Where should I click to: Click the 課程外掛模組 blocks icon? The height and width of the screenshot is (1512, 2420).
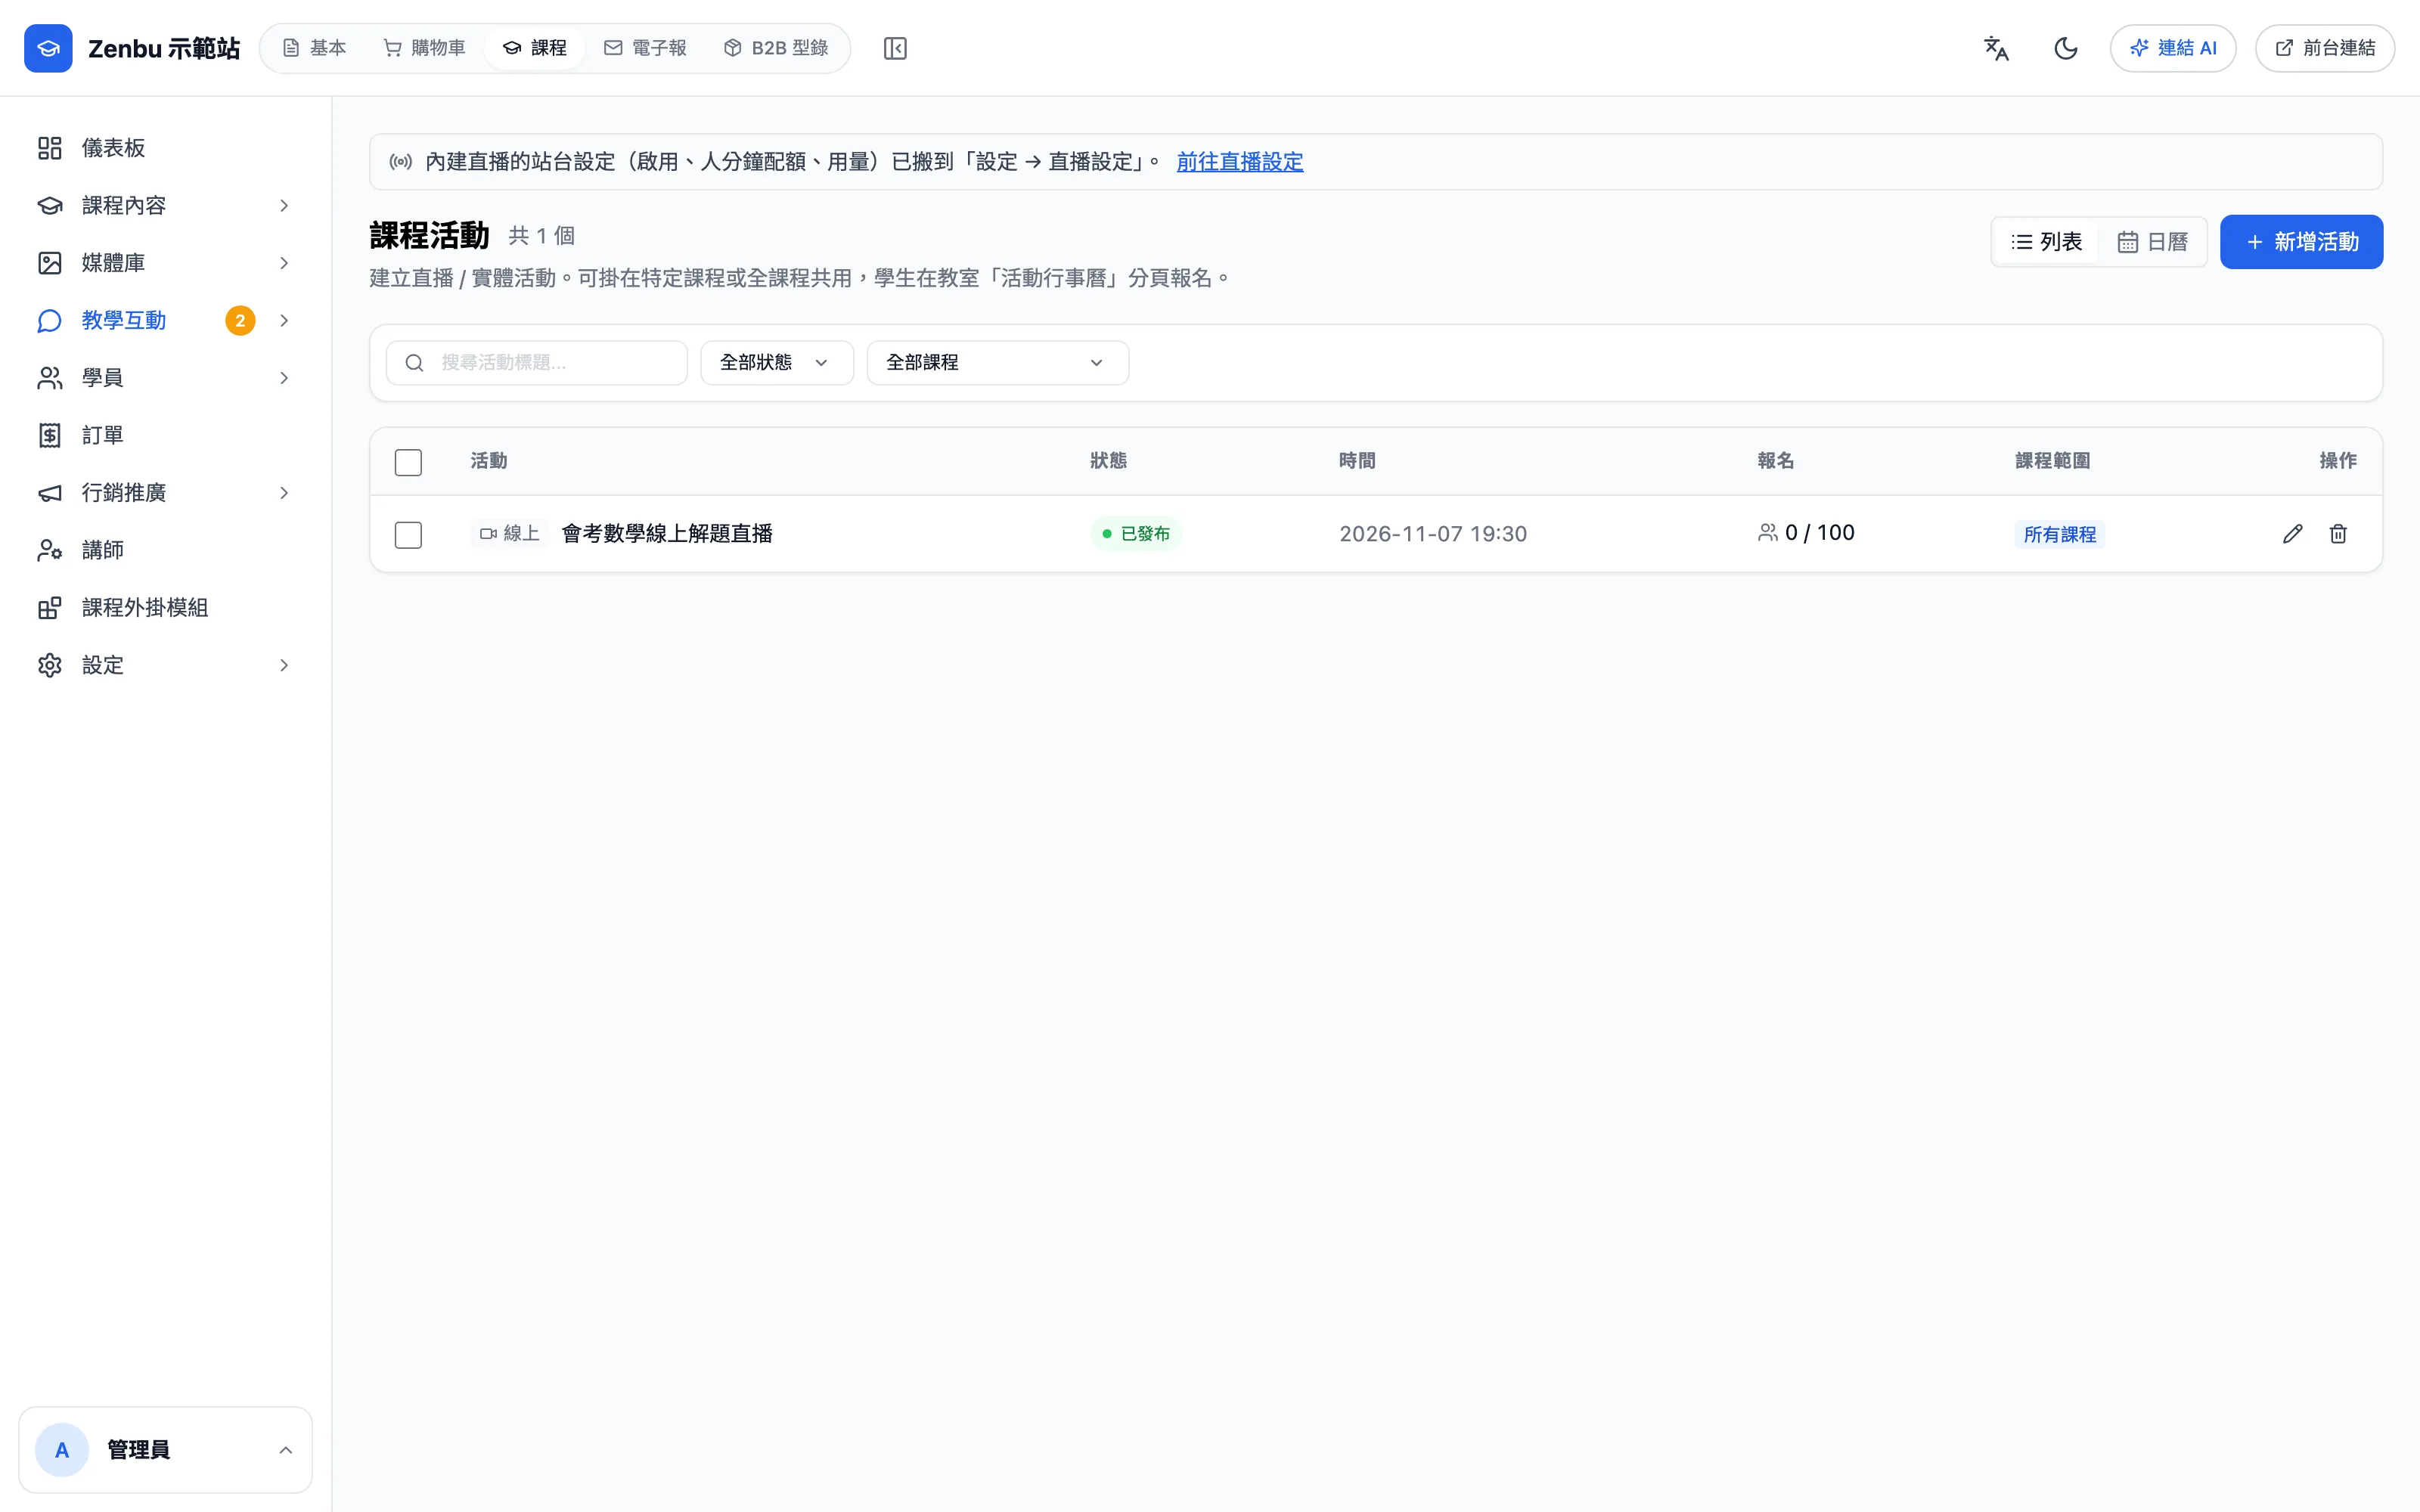click(50, 608)
